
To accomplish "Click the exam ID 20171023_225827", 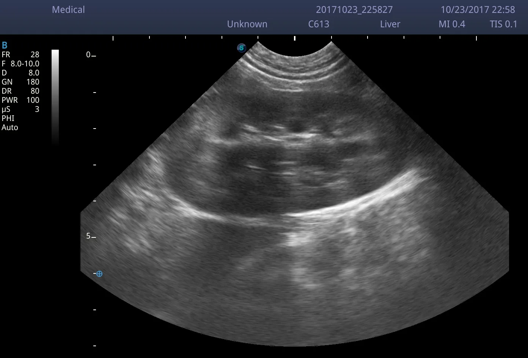I will [354, 9].
